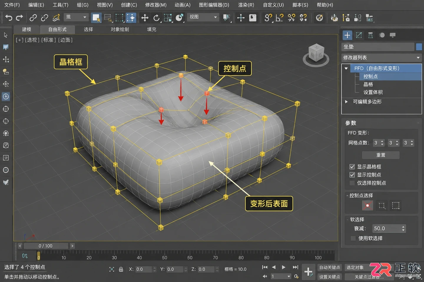Select the Move tool in toolbar
The image size is (424, 282).
pos(145,18)
